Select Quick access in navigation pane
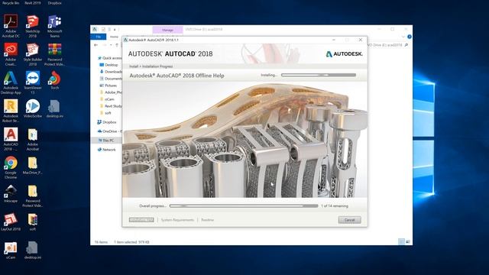 pyautogui.click(x=109, y=58)
